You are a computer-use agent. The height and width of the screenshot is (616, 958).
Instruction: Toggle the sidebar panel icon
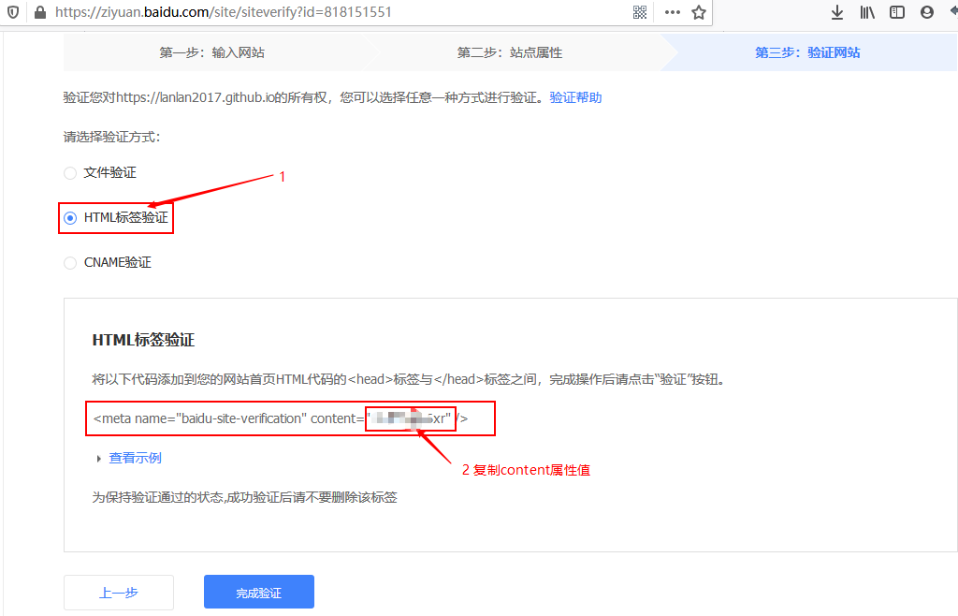[x=897, y=12]
